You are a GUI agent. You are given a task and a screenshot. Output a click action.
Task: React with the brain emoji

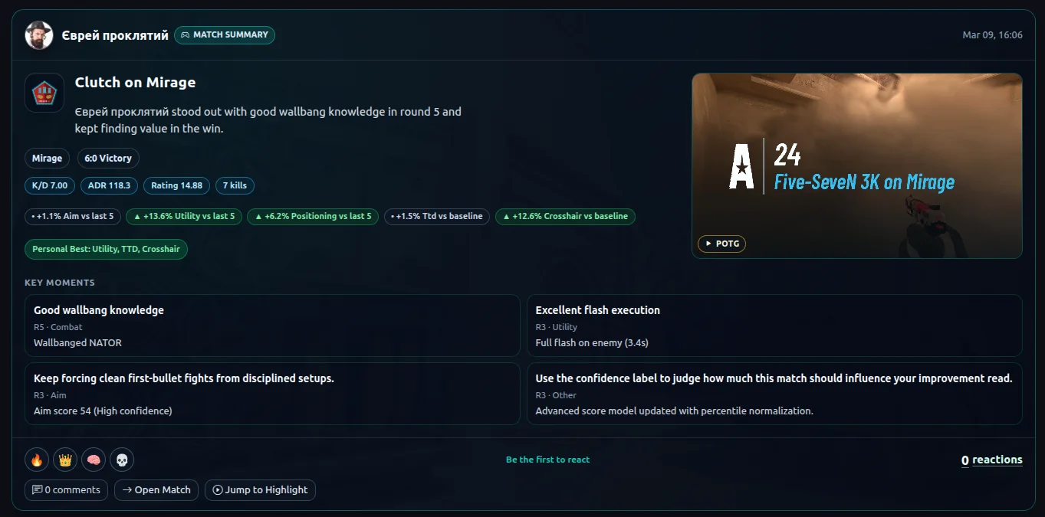94,460
